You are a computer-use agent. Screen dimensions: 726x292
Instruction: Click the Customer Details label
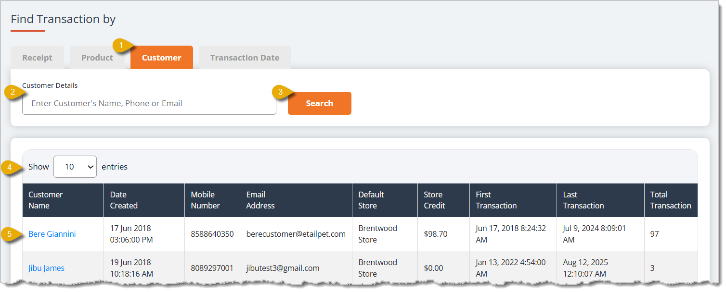tap(50, 85)
